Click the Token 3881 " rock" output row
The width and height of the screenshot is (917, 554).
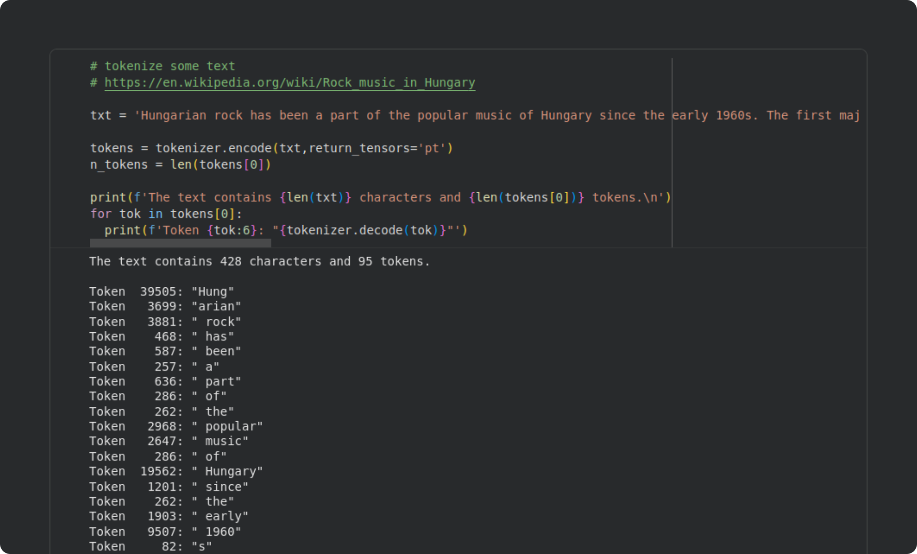click(165, 322)
